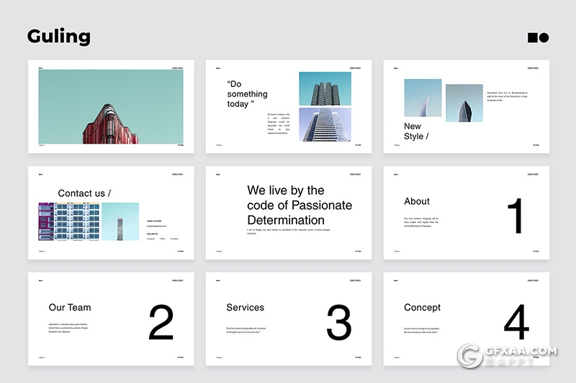Viewport: 576px width, 383px height.
Task: Select the Concept section slide
Action: [x=466, y=318]
